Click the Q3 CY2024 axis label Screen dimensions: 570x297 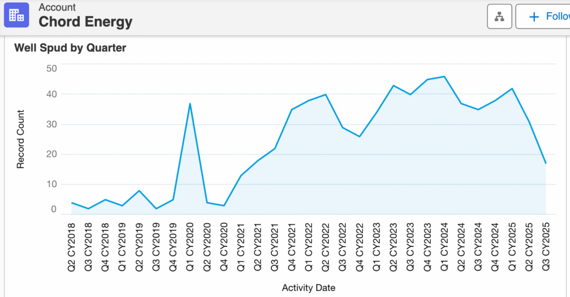pos(478,248)
